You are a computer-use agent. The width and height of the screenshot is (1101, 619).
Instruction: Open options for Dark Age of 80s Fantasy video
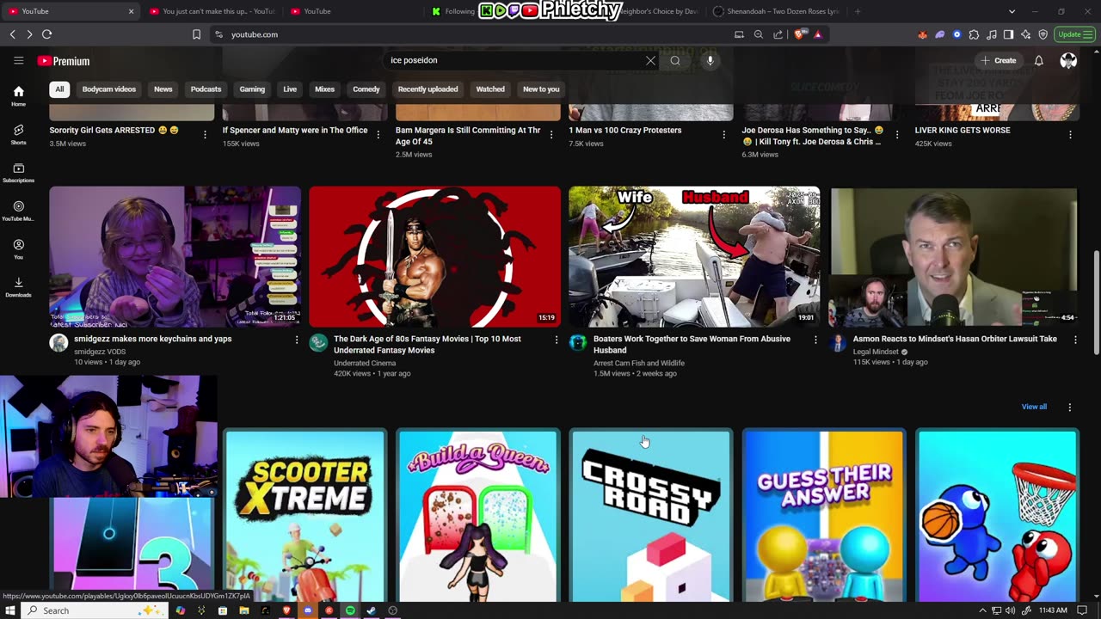tap(557, 340)
